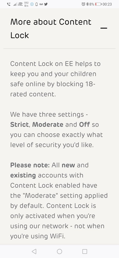Tap the WiFi signal status icon

pyautogui.click(x=20, y=4)
